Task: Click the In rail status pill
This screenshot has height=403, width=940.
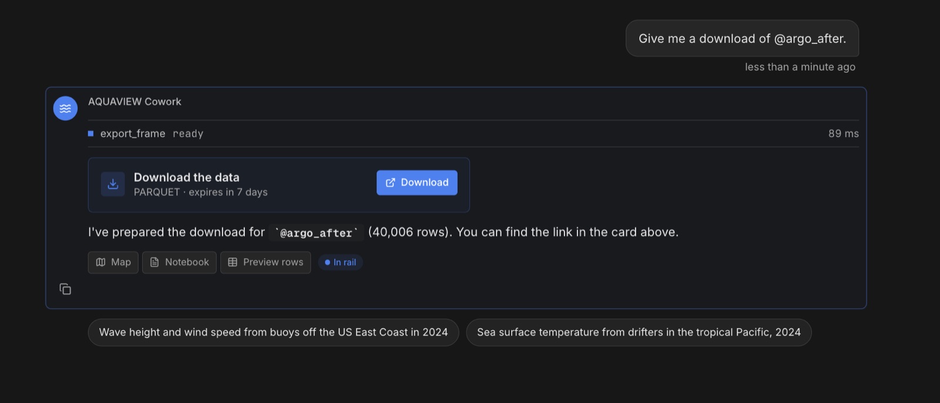Action: click(341, 262)
